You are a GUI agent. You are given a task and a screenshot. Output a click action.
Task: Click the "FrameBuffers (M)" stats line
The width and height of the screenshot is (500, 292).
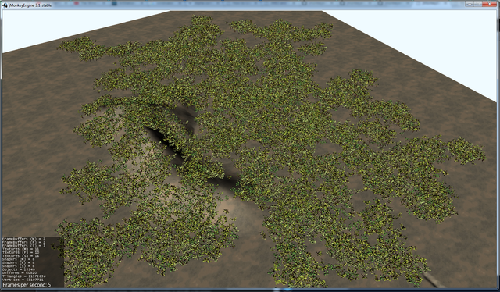point(23,239)
